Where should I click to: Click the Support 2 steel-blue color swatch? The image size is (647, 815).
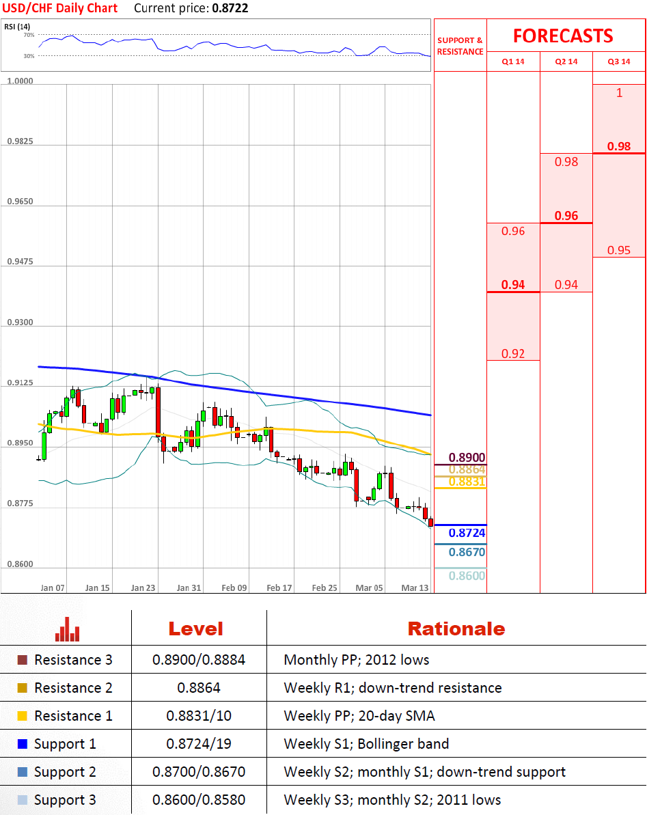[x=22, y=772]
